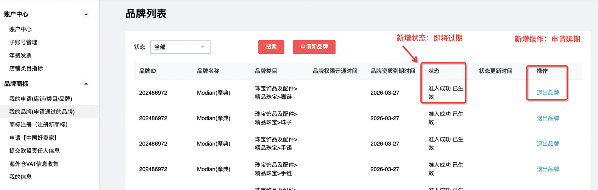Collapse the 账户中心 section arrow

[86, 14]
